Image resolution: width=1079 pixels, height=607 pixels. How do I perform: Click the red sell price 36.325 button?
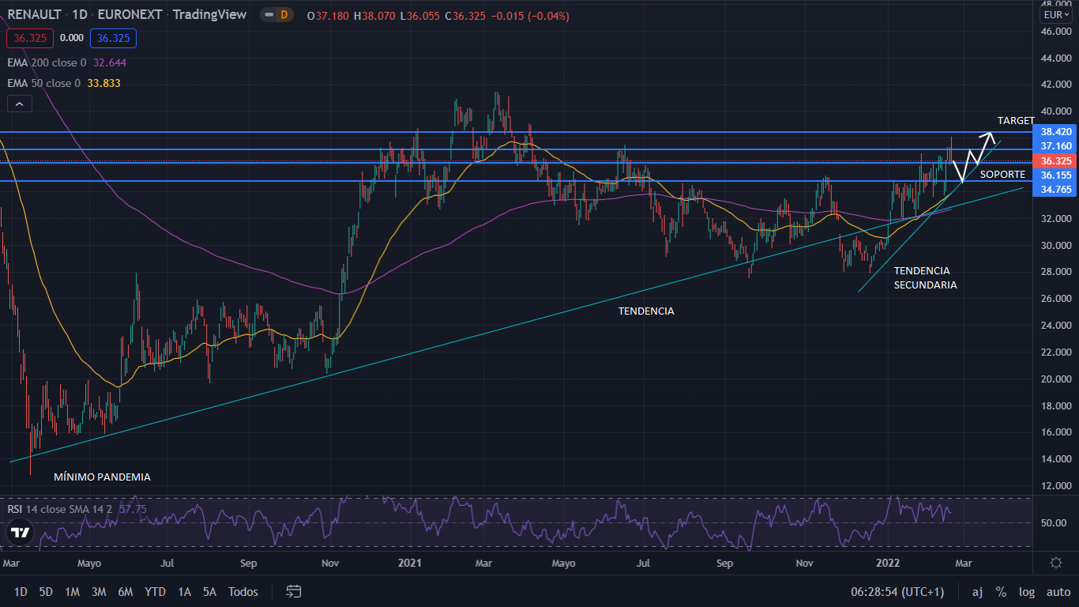pos(29,38)
